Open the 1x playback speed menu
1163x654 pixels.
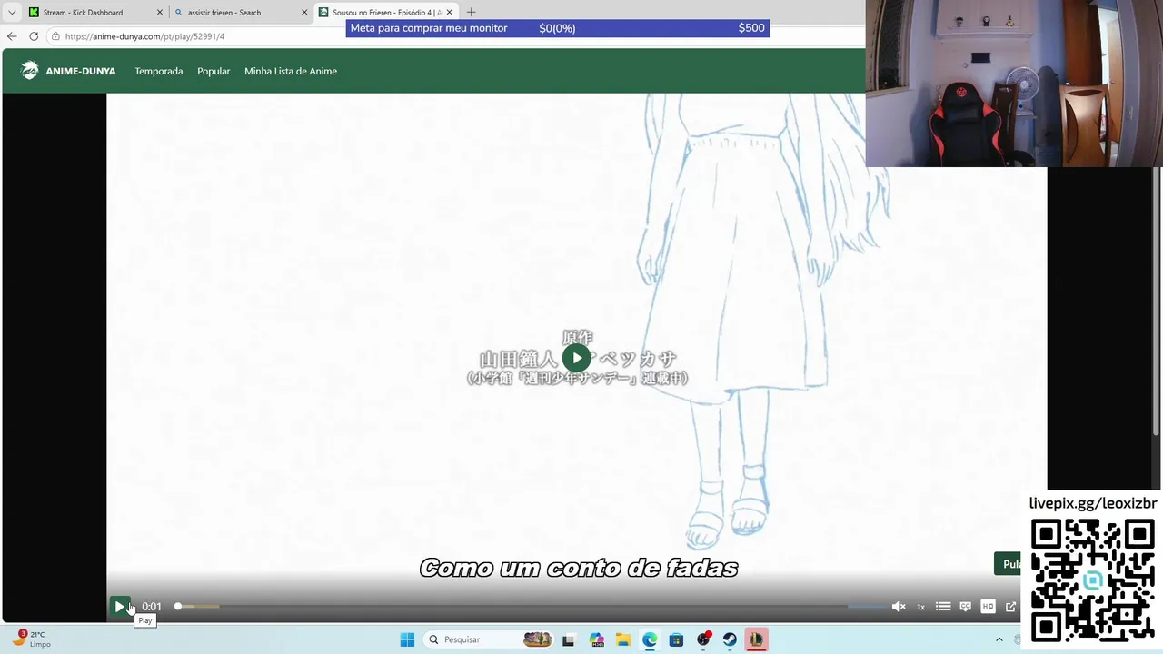point(920,607)
